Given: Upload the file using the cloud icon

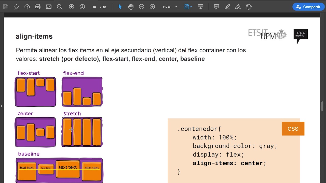Looking at the screenshot, I should pos(27,7).
